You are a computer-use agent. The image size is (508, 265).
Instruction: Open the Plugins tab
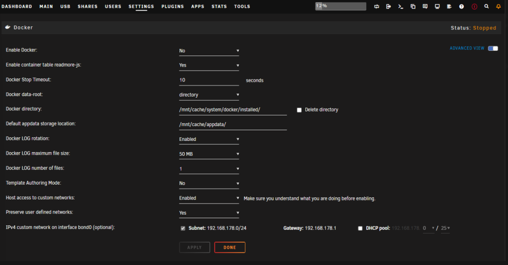coord(172,7)
